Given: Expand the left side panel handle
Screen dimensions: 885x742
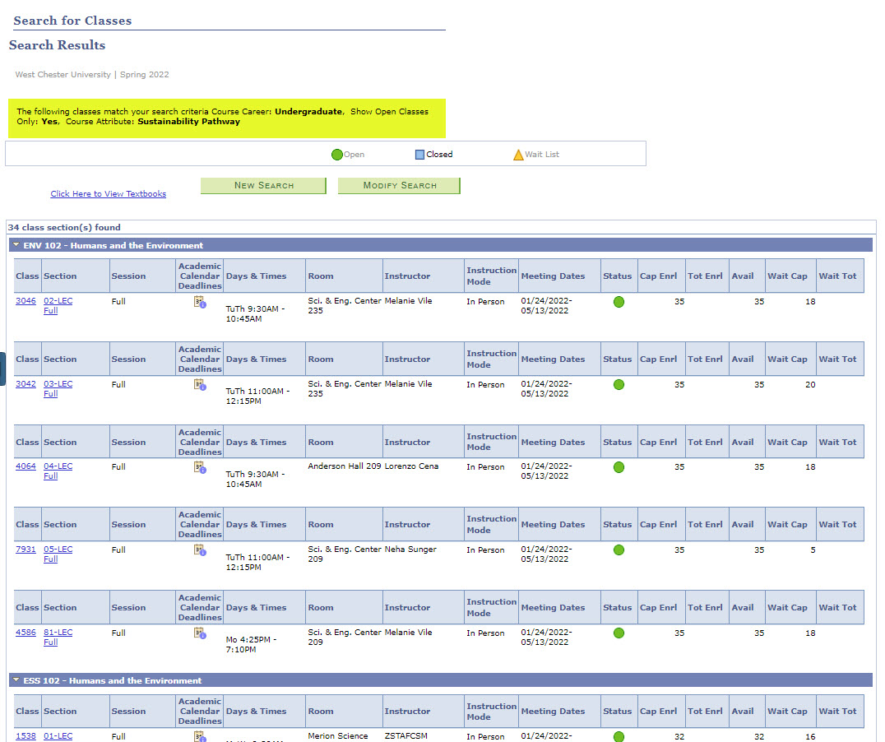Looking at the screenshot, I should pyautogui.click(x=2, y=369).
